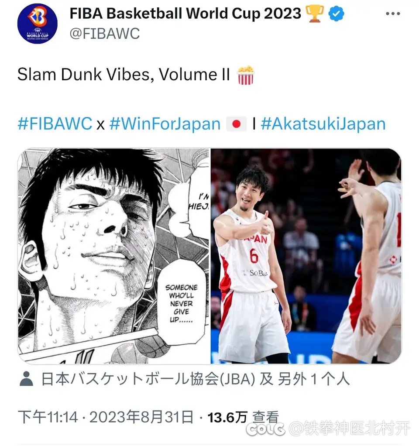
Task: Click the @铁拳神医北村开 watermark text
Action: (x=350, y=429)
